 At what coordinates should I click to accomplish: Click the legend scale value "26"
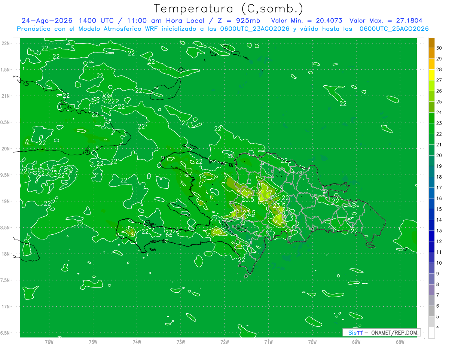(439, 91)
